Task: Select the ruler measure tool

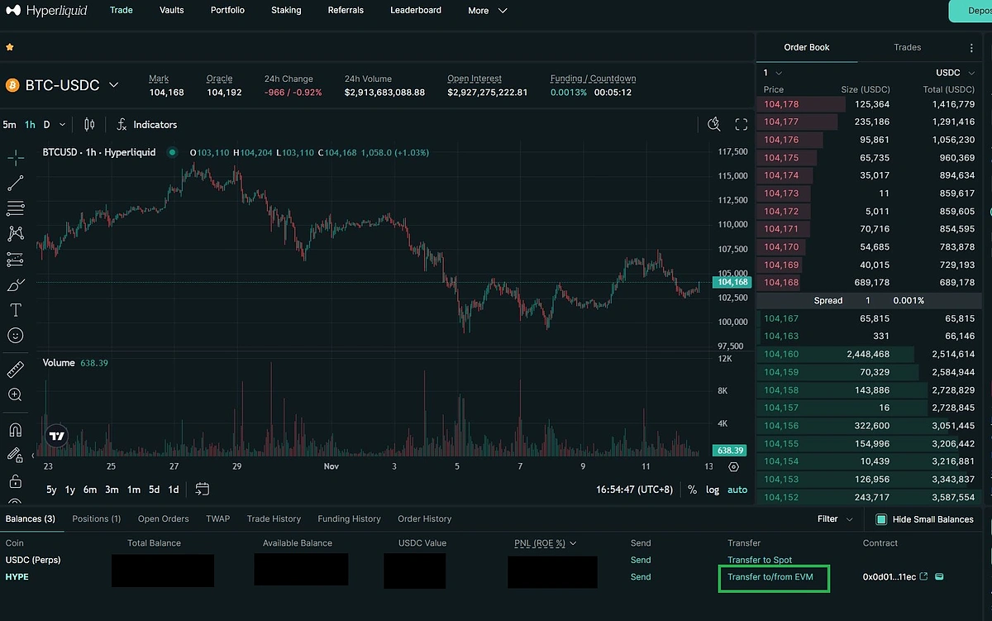Action: point(16,368)
